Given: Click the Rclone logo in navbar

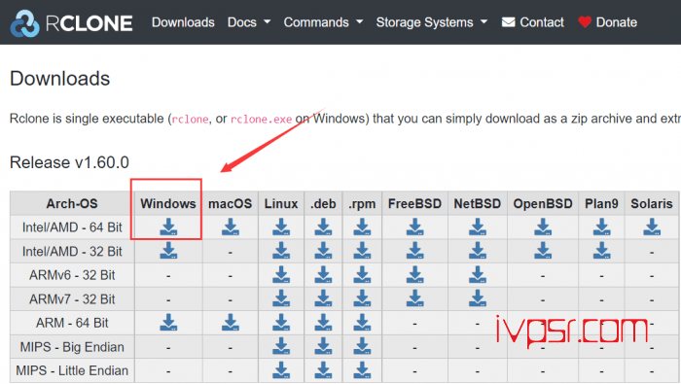Looking at the screenshot, I should [72, 22].
